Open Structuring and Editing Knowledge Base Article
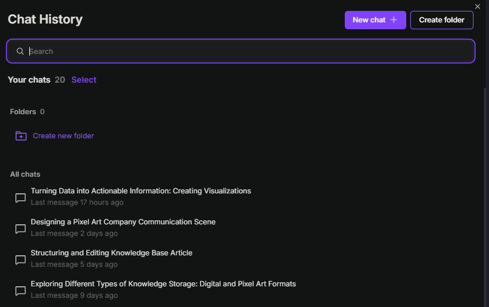Viewport: 489px width, 307px height. pyautogui.click(x=111, y=253)
